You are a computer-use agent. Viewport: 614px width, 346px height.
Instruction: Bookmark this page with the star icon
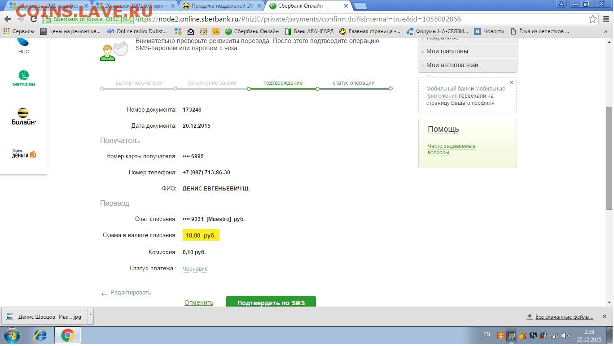coord(593,19)
